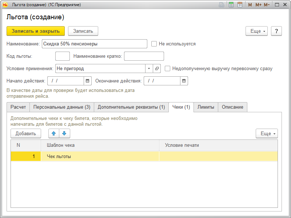This screenshot has width=291, height=218.
Task: Click the M- memory subtract button
Action: coord(267,5)
